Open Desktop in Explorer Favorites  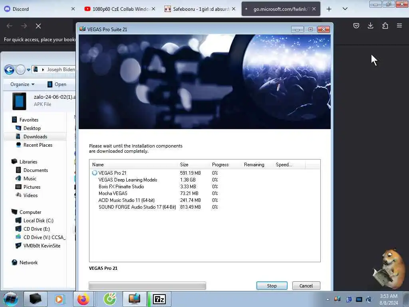click(x=28, y=128)
